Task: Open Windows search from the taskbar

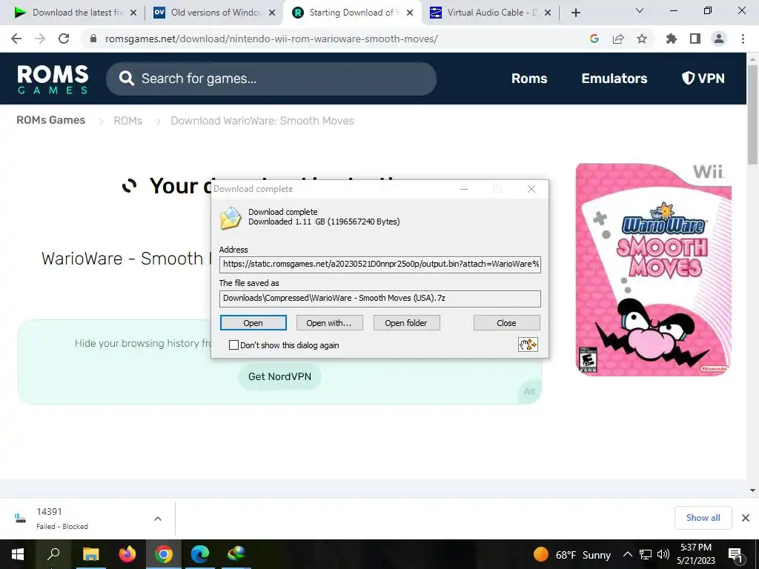Action: coord(53,554)
